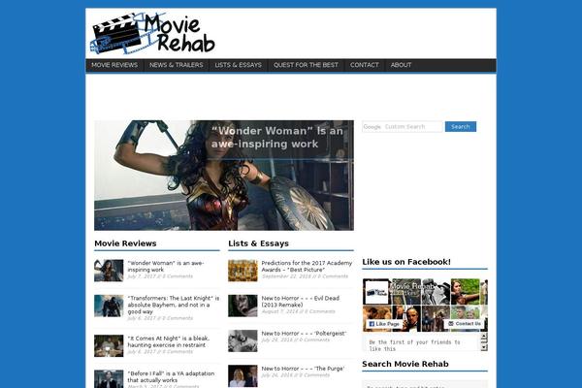Open Predictions for the 2017 Academy Awards

pos(307,266)
